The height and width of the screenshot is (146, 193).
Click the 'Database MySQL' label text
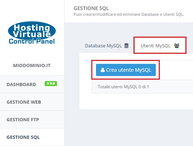pos(103,46)
